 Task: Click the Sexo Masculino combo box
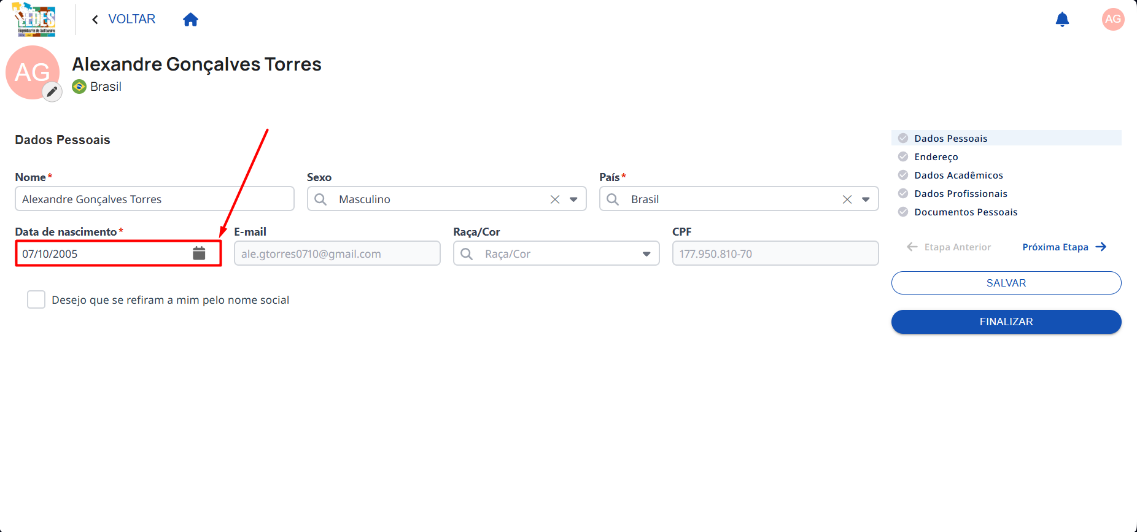click(x=447, y=199)
